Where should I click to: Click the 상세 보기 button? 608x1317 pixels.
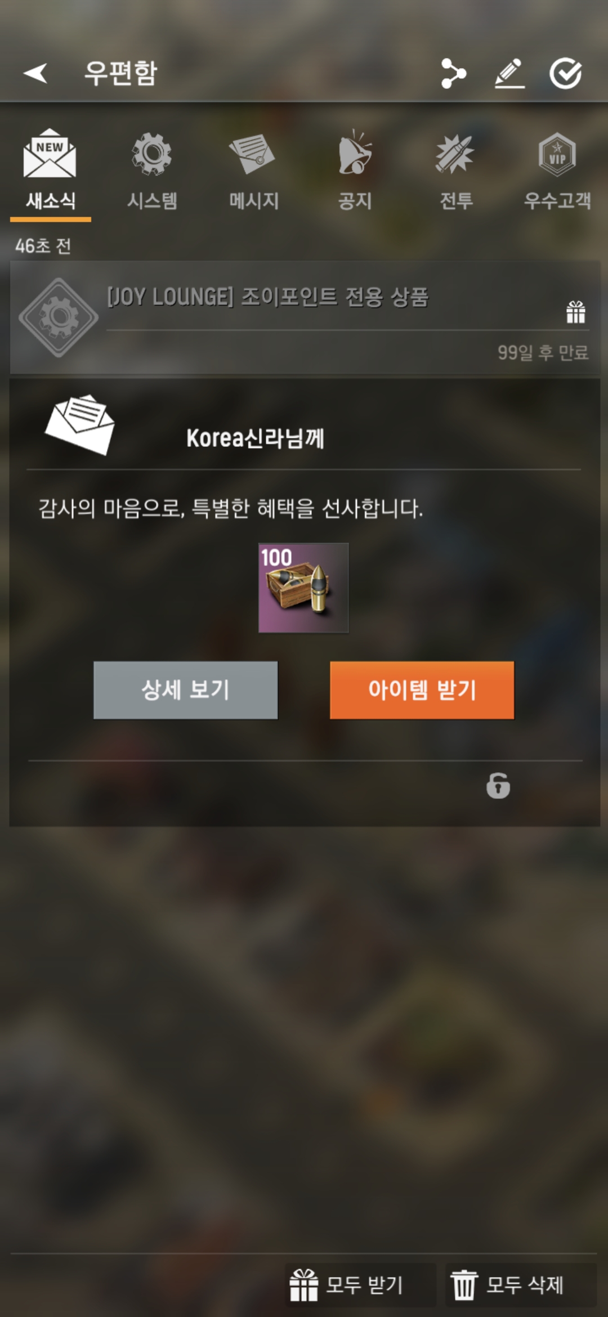click(x=185, y=690)
